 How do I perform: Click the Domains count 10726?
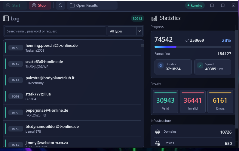coord(226,132)
